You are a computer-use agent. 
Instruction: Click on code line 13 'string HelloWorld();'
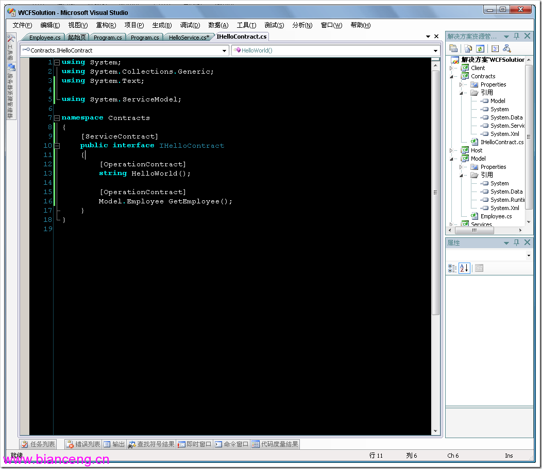coord(144,173)
